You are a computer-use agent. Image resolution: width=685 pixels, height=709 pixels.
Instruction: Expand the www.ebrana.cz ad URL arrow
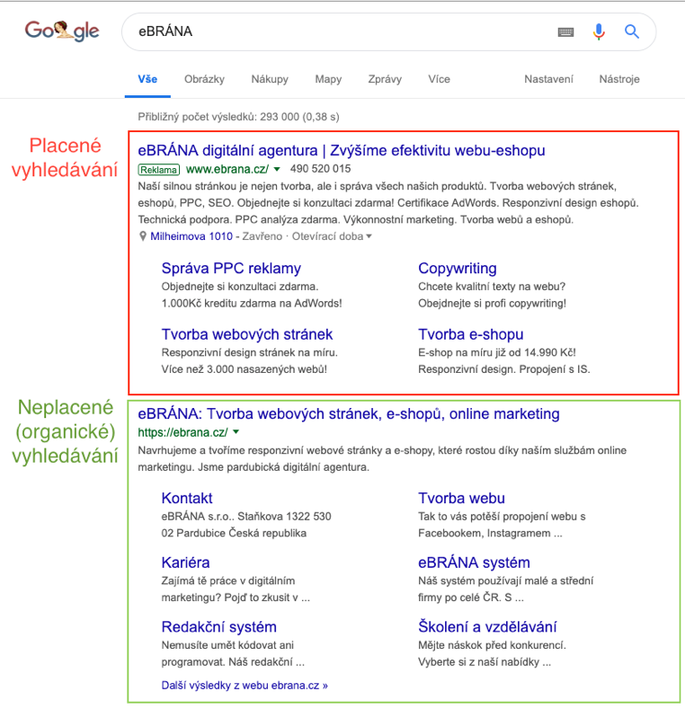coord(277,169)
